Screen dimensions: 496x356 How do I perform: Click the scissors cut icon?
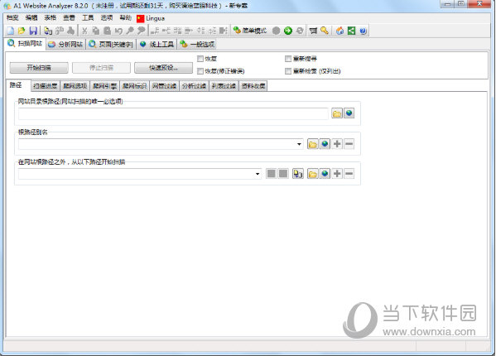[84, 31]
